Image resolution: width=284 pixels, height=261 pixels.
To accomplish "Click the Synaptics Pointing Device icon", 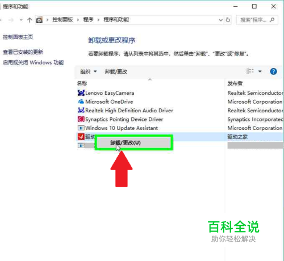I will 81,119.
